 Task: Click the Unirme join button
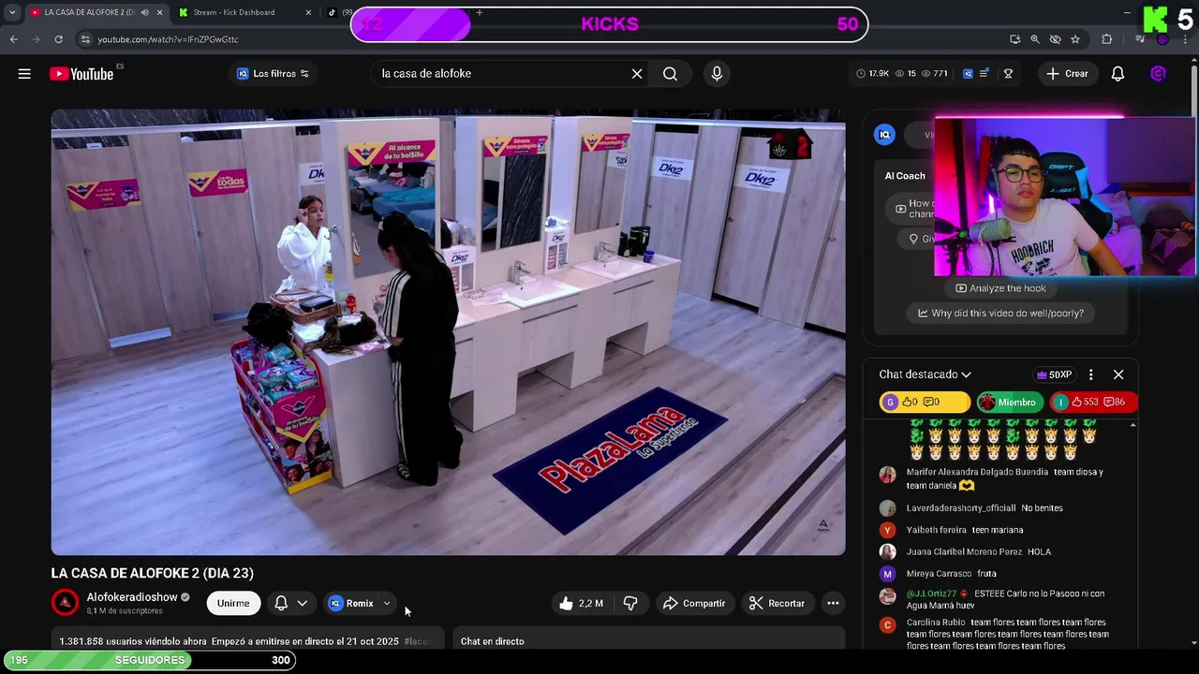233,604
